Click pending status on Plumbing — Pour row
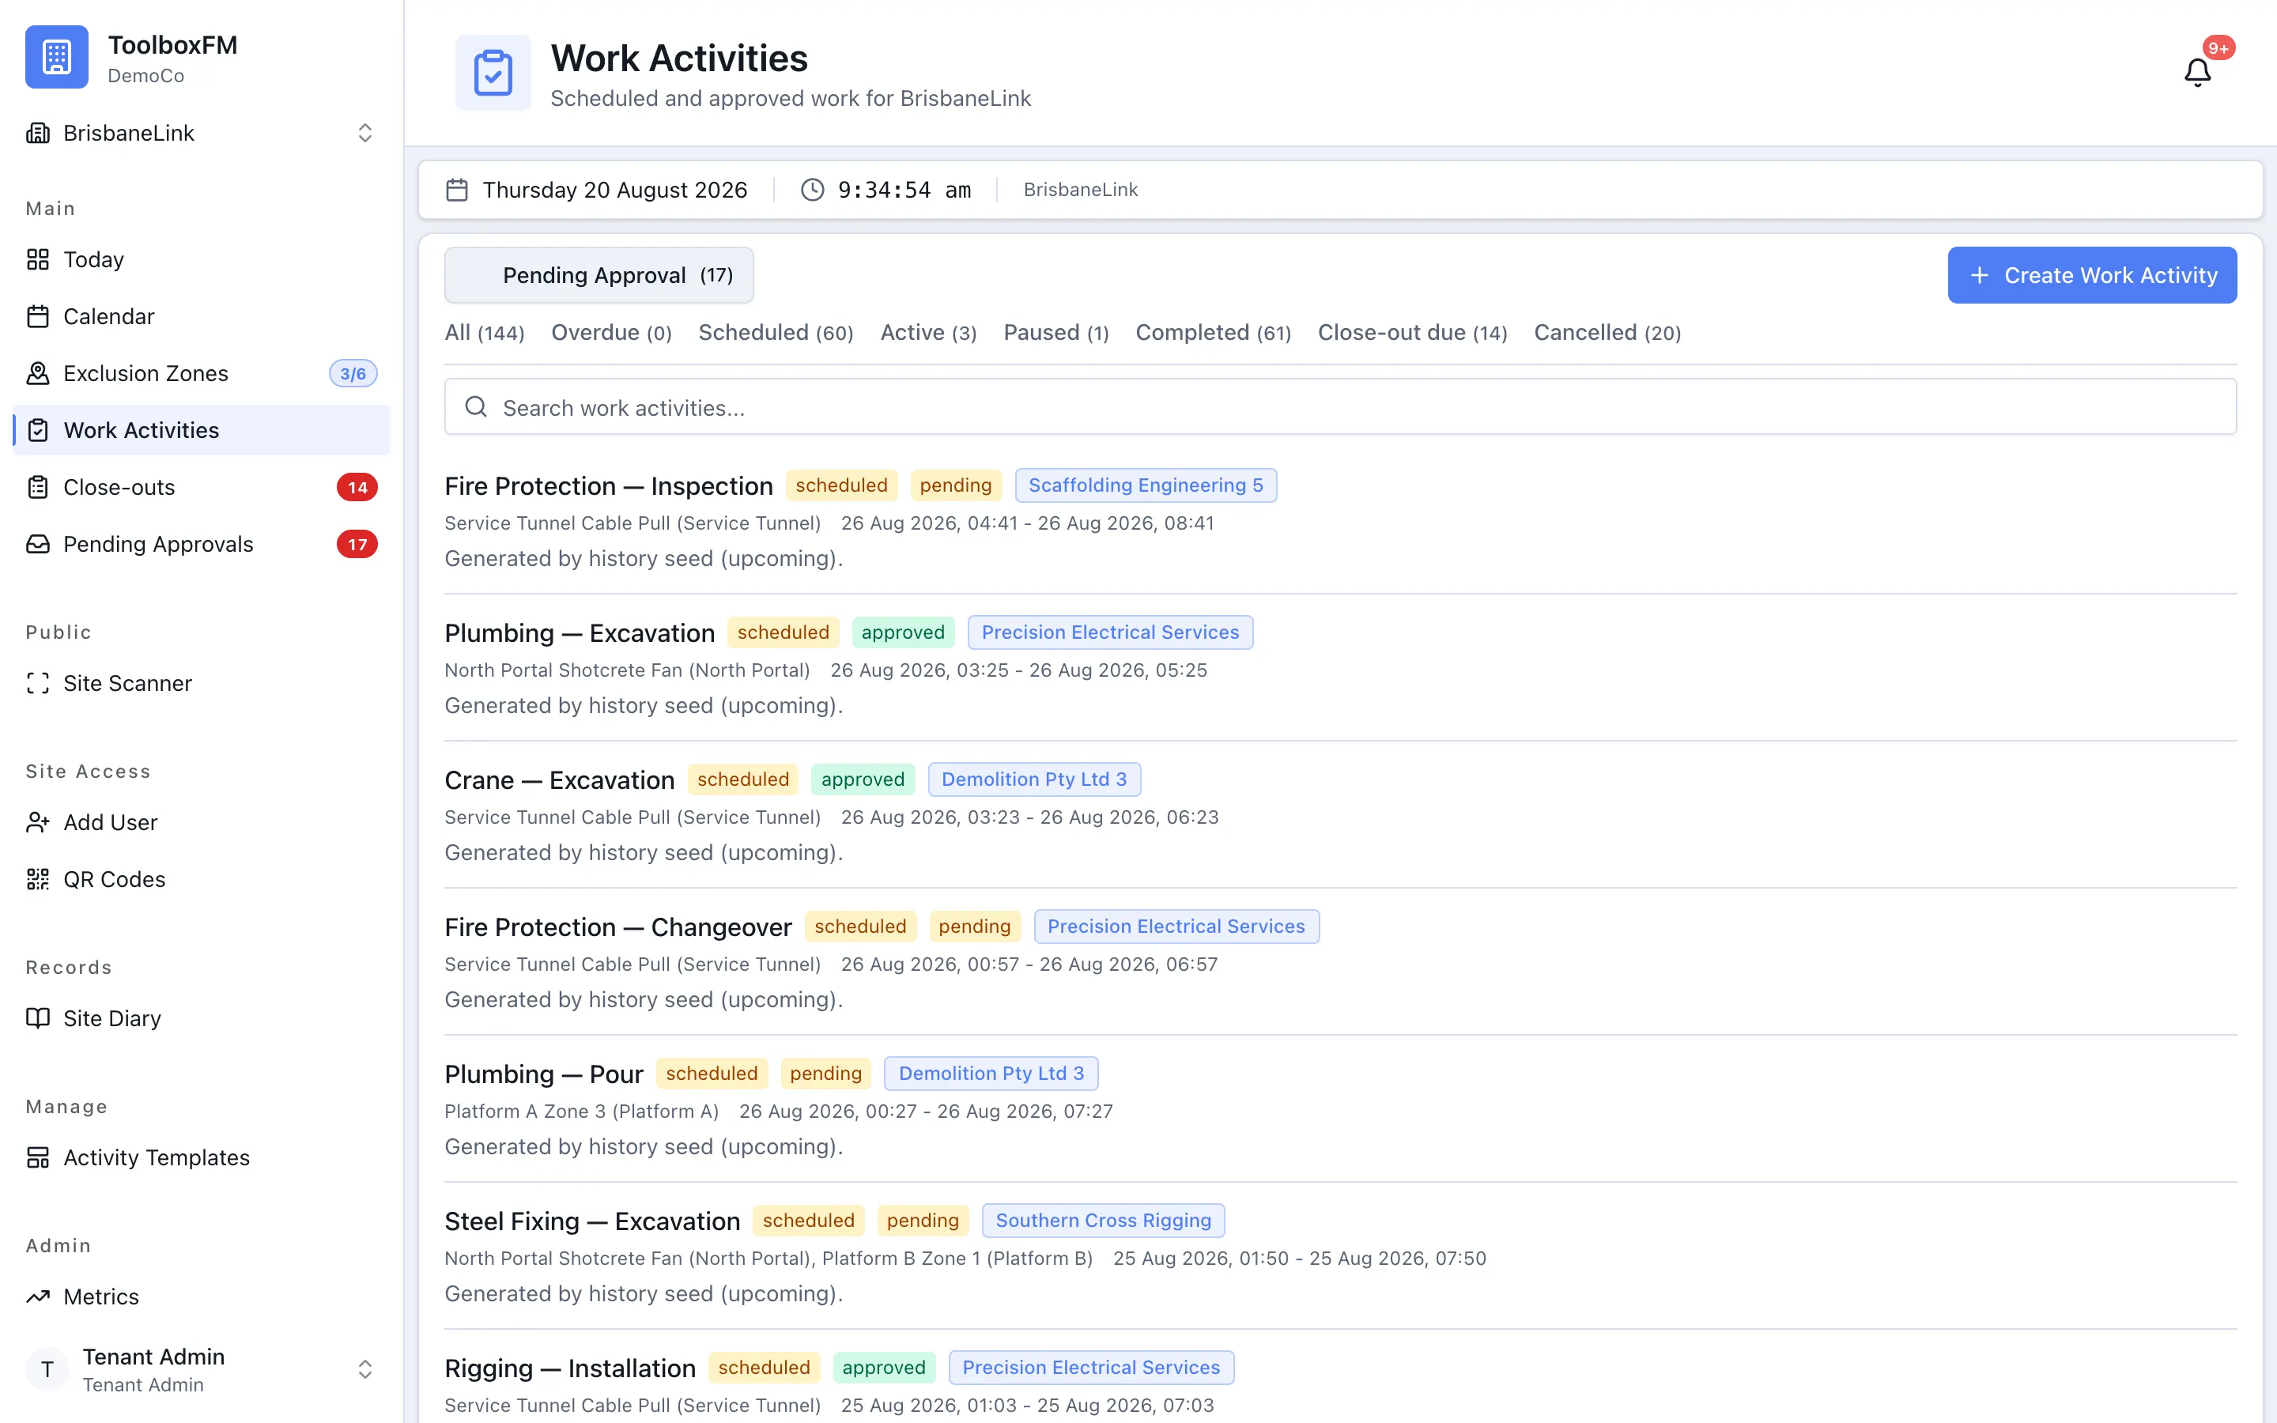This screenshot has height=1423, width=2277. pos(826,1074)
